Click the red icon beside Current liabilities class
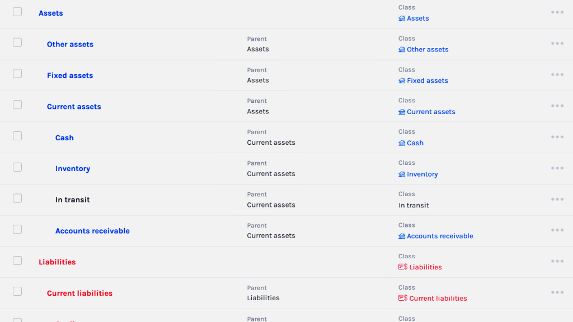573x322 pixels. click(x=402, y=299)
